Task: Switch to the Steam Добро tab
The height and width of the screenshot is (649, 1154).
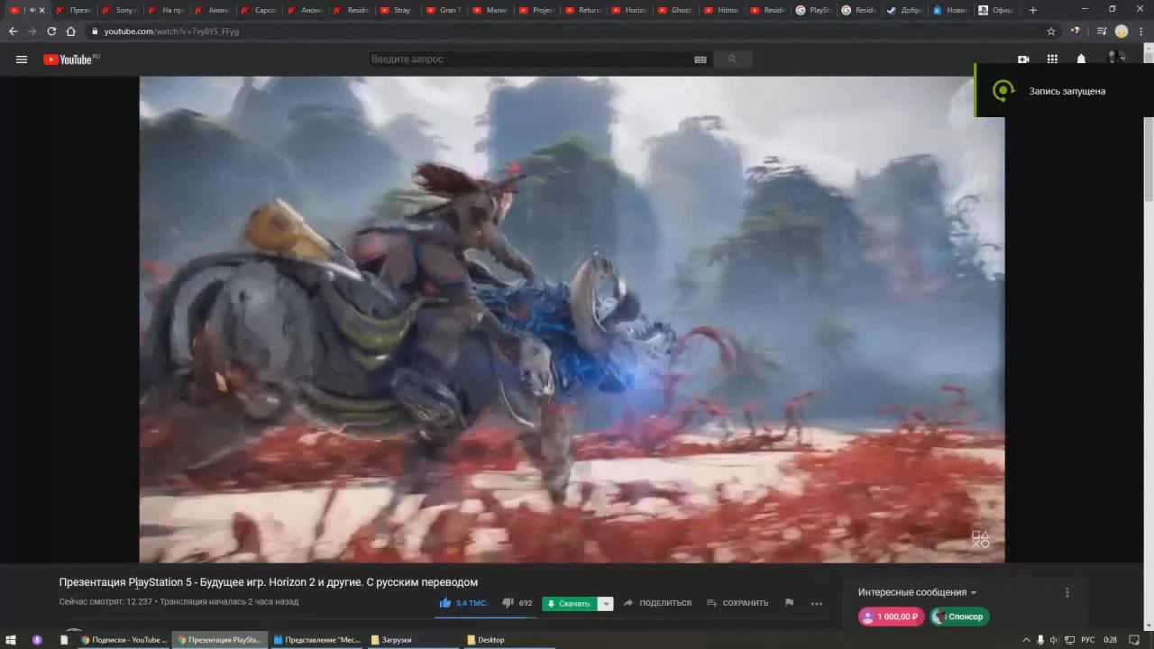Action: point(905,10)
